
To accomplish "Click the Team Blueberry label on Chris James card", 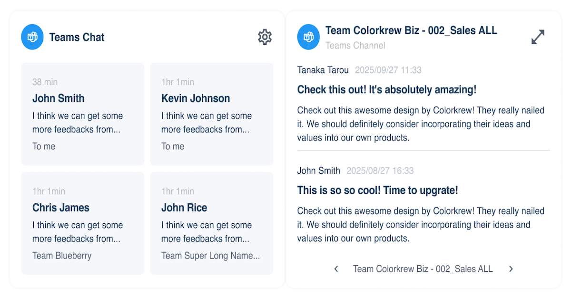I will tap(62, 256).
